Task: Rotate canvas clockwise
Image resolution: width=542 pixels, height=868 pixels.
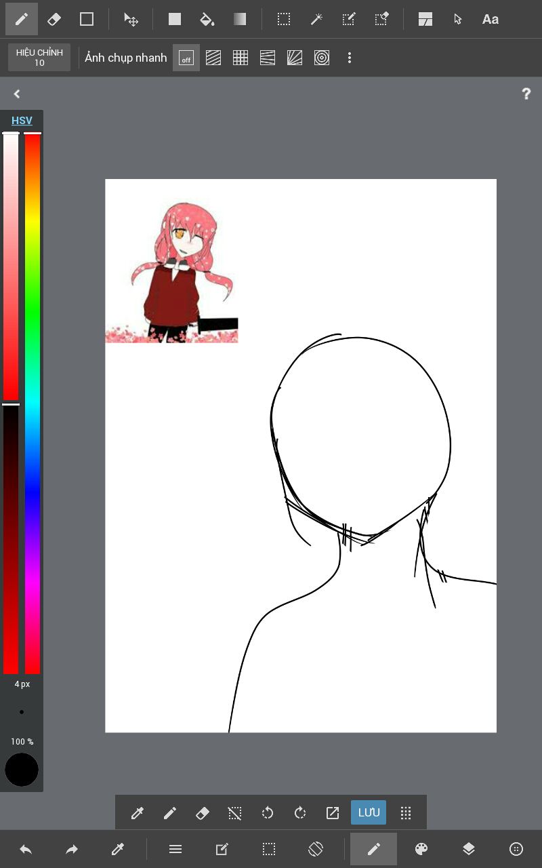Action: (x=300, y=812)
